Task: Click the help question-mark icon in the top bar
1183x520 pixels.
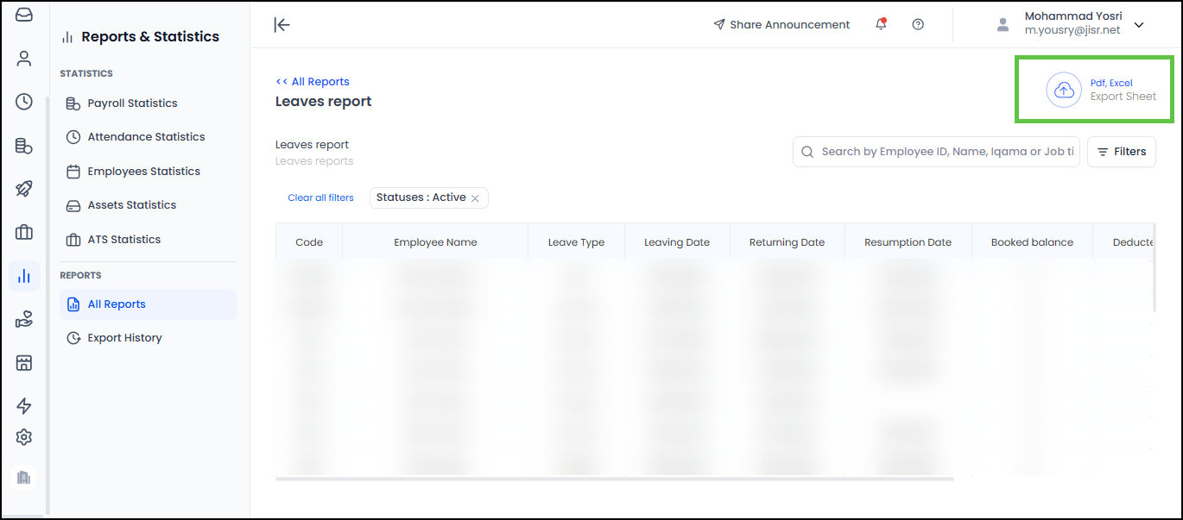Action: [x=918, y=24]
